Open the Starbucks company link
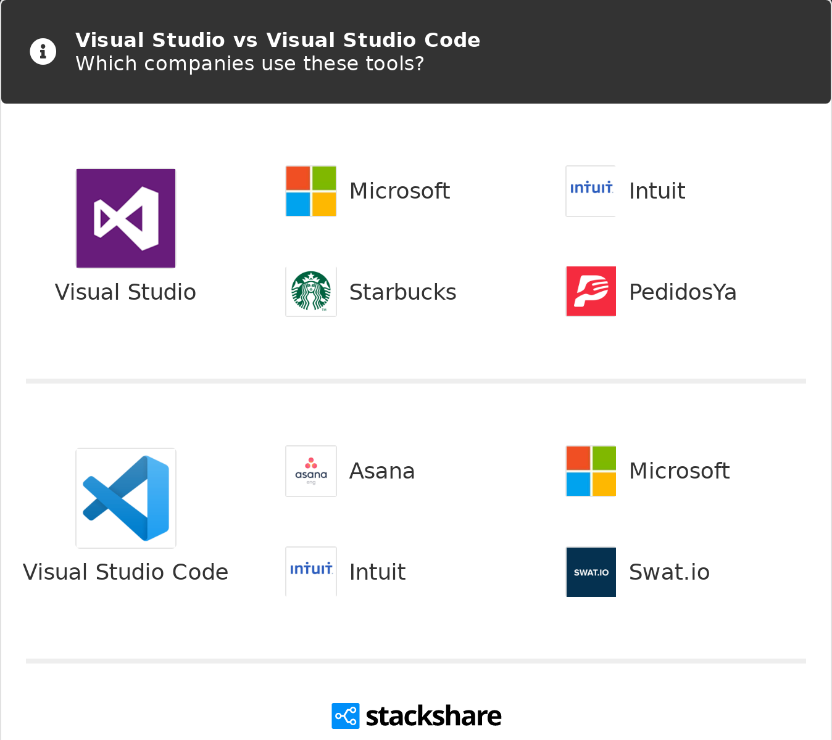The width and height of the screenshot is (832, 740). [x=402, y=292]
